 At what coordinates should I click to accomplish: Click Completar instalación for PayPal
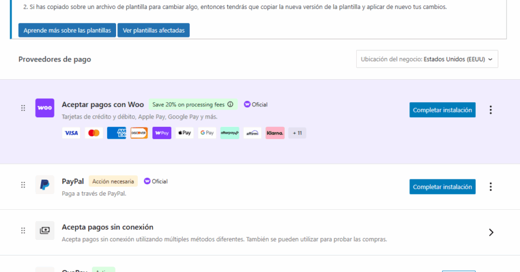443,187
